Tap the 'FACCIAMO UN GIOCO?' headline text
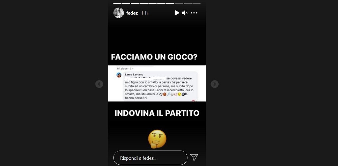The width and height of the screenshot is (338, 166). tap(154, 57)
